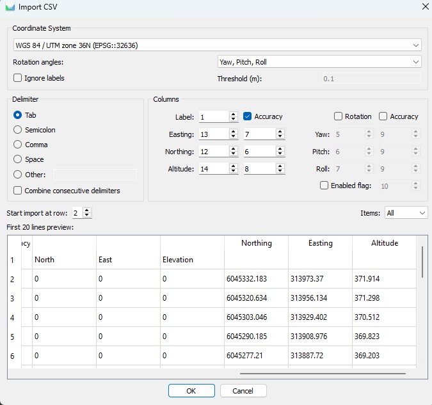Click the cell 313908.976 in the preview

point(320,337)
